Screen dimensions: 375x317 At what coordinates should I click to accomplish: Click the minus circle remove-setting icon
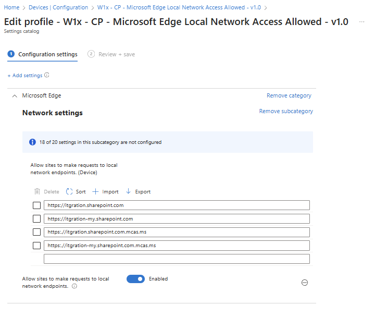click(x=305, y=282)
